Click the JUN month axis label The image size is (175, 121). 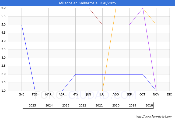click(x=89, y=94)
